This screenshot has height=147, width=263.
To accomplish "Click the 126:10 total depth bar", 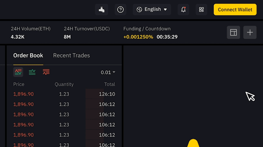I will (x=100, y=94).
